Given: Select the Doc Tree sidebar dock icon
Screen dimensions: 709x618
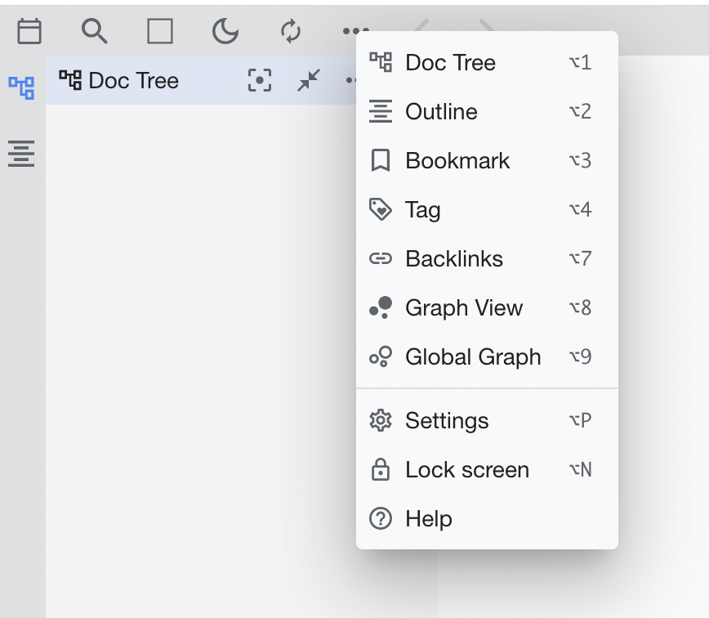Looking at the screenshot, I should click(x=22, y=87).
